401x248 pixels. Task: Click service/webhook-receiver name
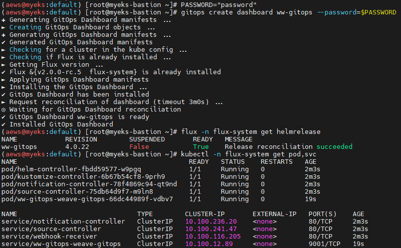(49, 236)
